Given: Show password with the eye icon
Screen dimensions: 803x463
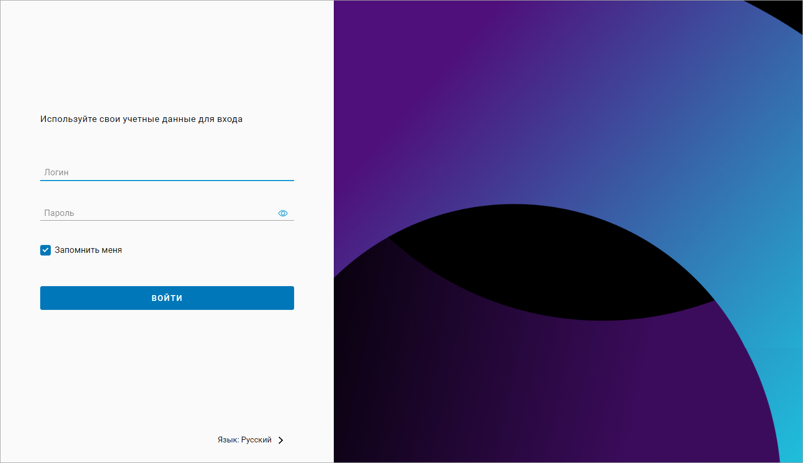Looking at the screenshot, I should pos(283,213).
